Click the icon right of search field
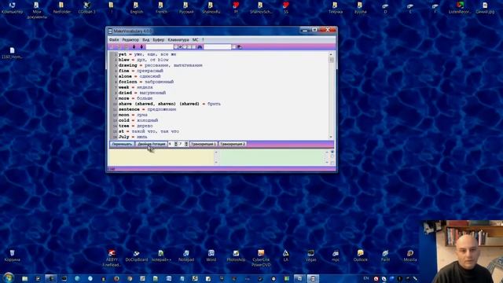503x283 pixels. [239, 47]
